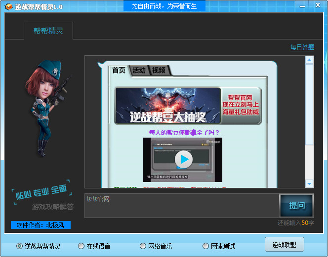Click the app logo icon in title bar
The height and width of the screenshot is (257, 328).
tap(8, 7)
